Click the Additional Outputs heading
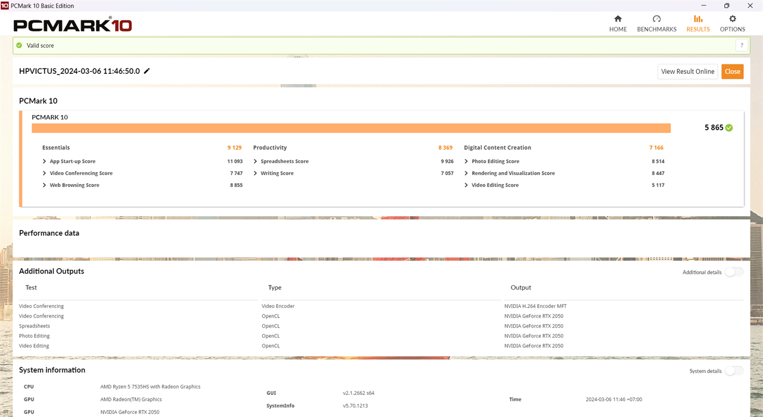 tap(51, 271)
